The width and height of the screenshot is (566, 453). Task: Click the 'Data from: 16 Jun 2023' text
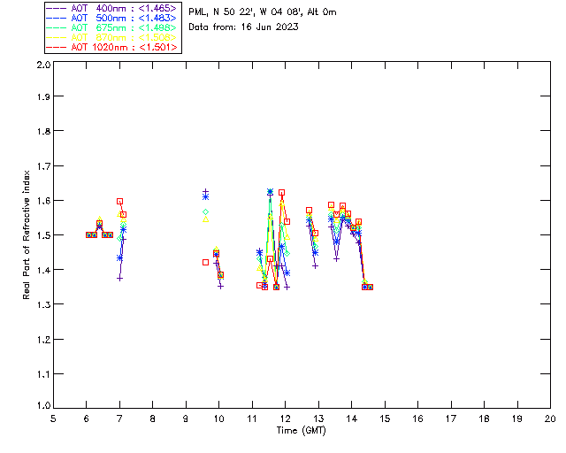click(243, 27)
